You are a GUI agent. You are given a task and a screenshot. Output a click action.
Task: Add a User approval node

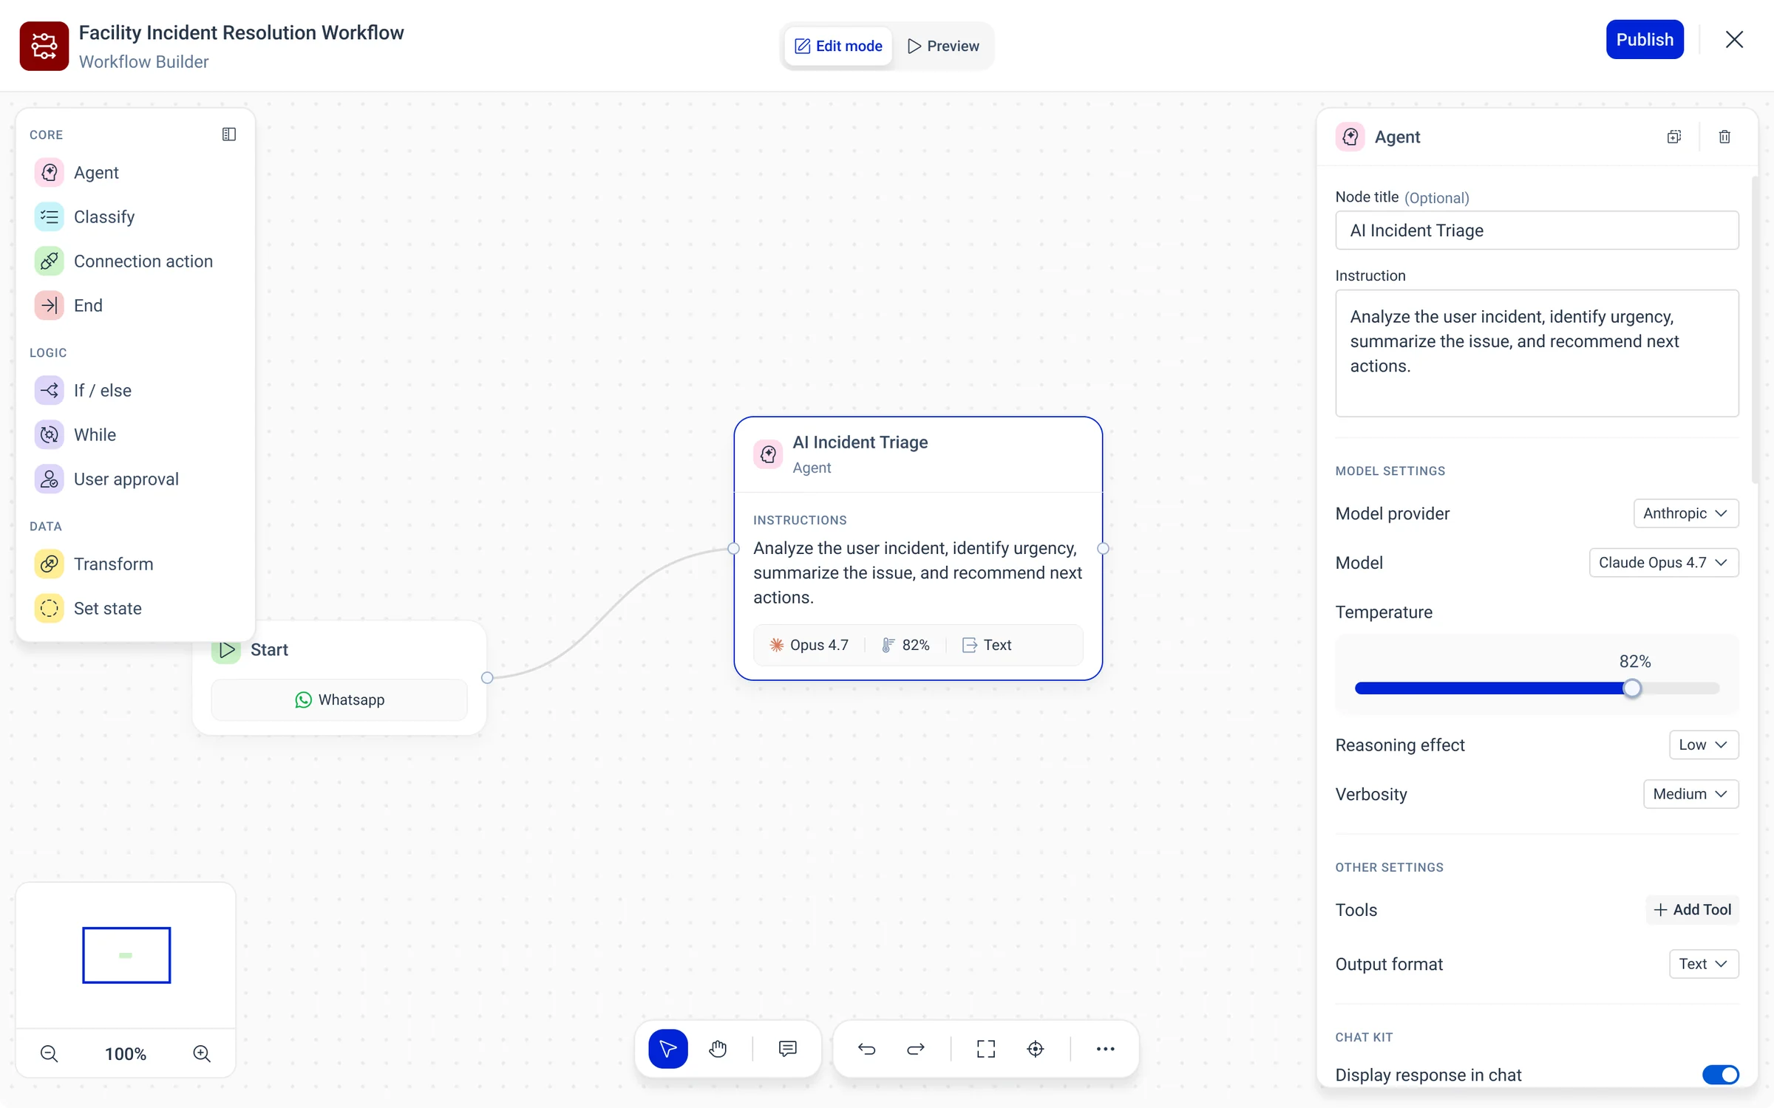pyautogui.click(x=135, y=479)
